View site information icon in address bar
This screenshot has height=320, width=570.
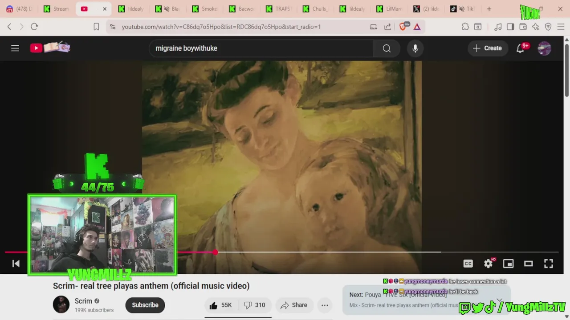[113, 27]
